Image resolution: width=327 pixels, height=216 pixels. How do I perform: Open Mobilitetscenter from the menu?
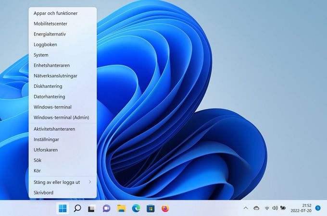(63, 24)
